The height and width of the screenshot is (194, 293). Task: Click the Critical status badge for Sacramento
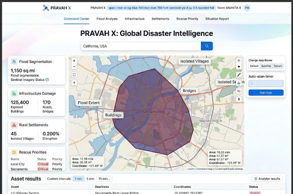[x=43, y=169]
